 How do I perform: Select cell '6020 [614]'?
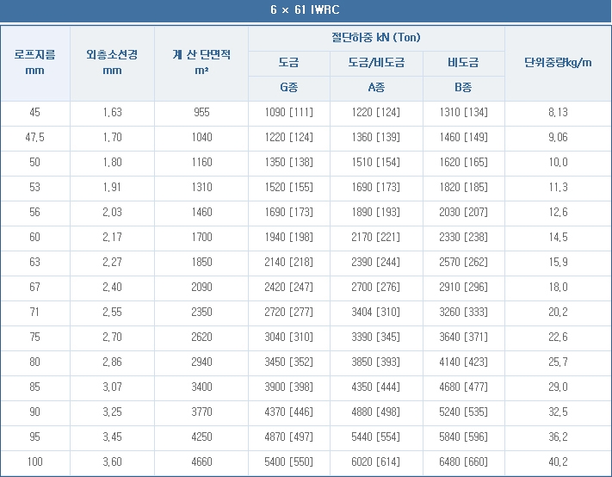376,462
